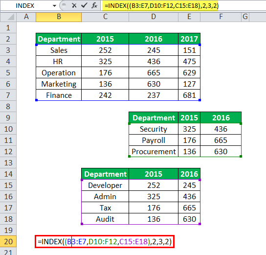Confirm formula with the checkmark icon

[84, 5]
